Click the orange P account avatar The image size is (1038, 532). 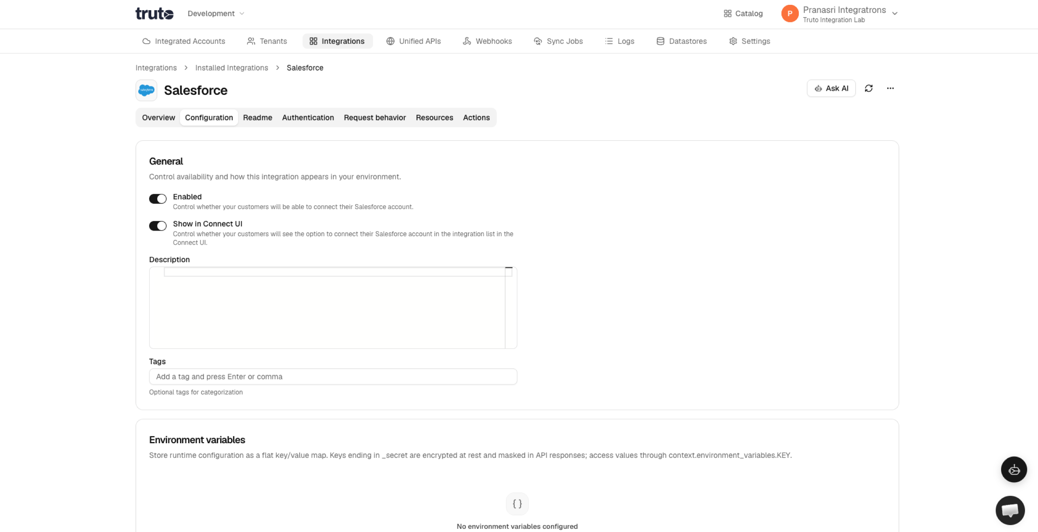click(x=789, y=13)
